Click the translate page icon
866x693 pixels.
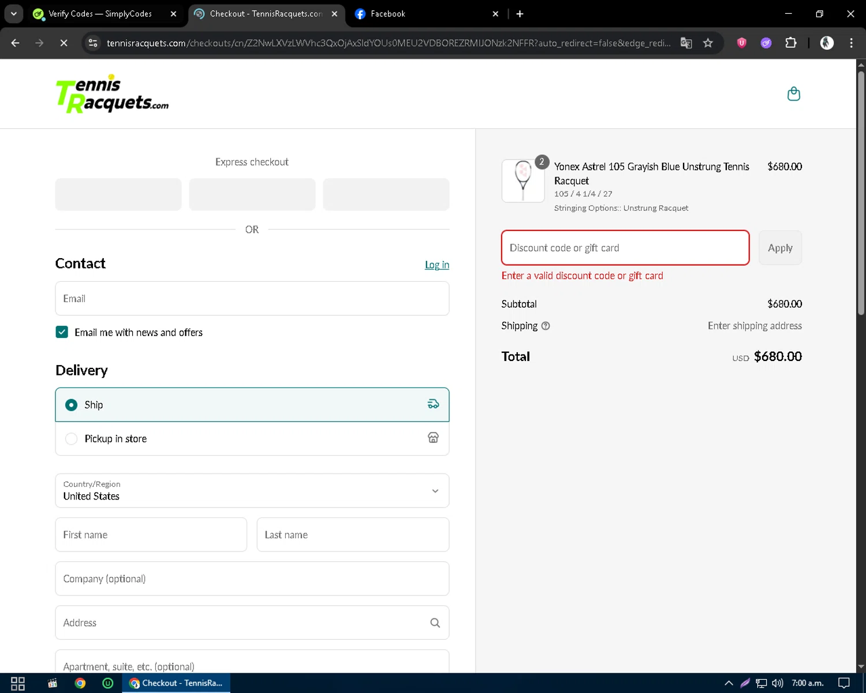(x=686, y=43)
